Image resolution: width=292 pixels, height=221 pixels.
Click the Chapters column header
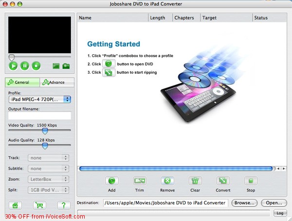click(x=186, y=18)
